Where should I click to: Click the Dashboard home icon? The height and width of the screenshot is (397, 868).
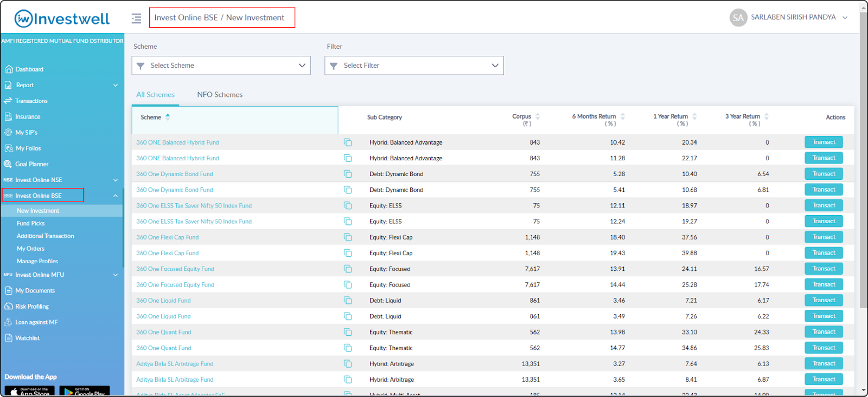(8, 69)
